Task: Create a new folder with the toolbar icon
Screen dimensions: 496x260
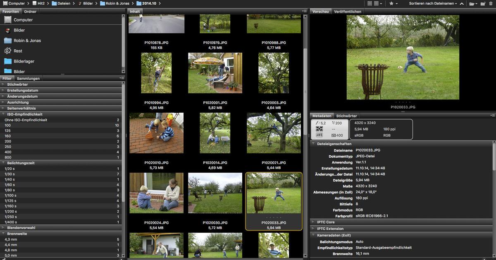Action: (x=482, y=3)
